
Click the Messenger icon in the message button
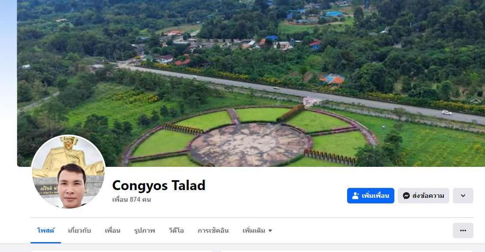[406, 196]
